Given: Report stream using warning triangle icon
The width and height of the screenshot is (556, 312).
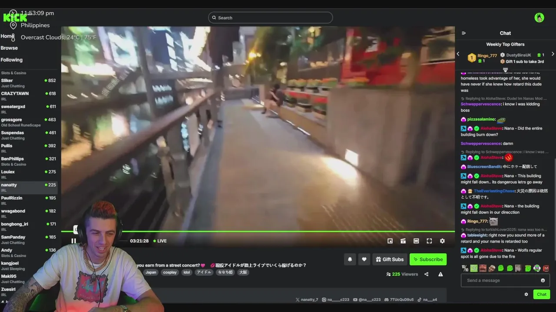Looking at the screenshot, I should 440,274.
